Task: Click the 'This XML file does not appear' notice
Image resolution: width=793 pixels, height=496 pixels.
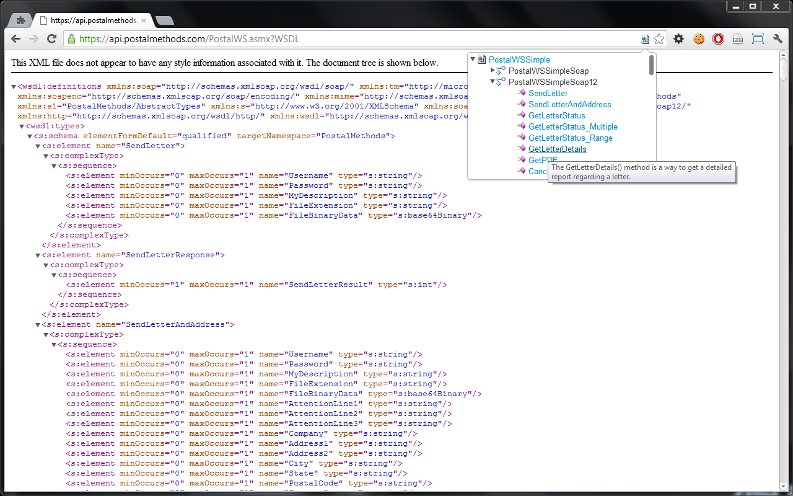Action: 225,63
